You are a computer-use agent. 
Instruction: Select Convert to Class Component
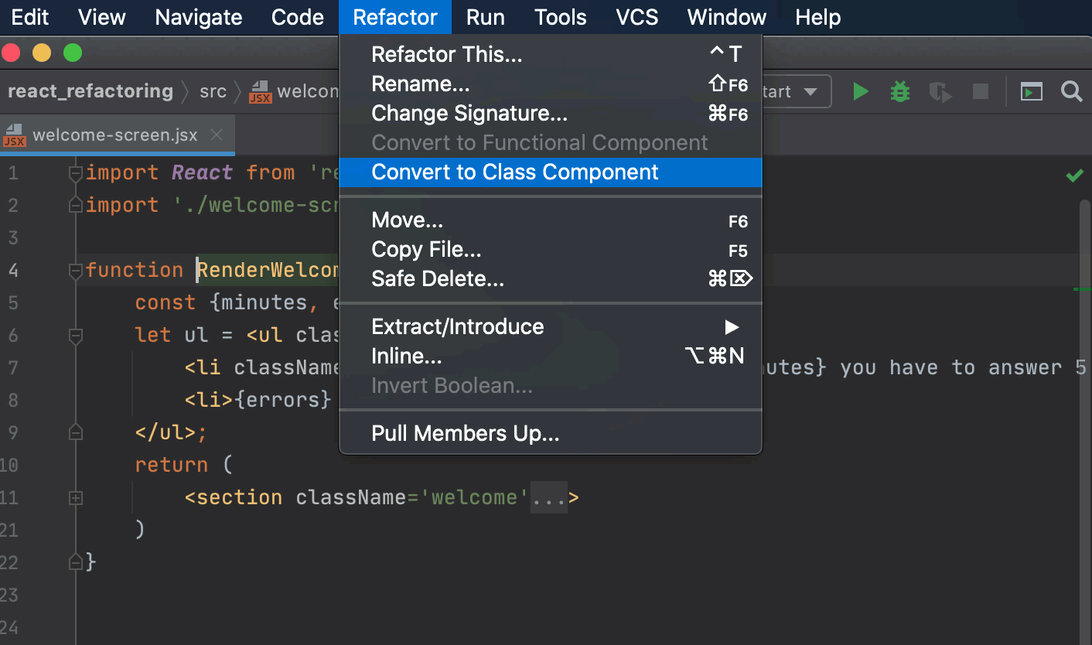click(x=514, y=172)
